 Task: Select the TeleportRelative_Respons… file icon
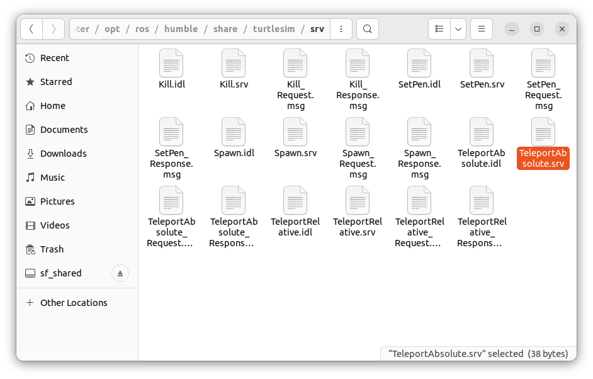point(482,200)
